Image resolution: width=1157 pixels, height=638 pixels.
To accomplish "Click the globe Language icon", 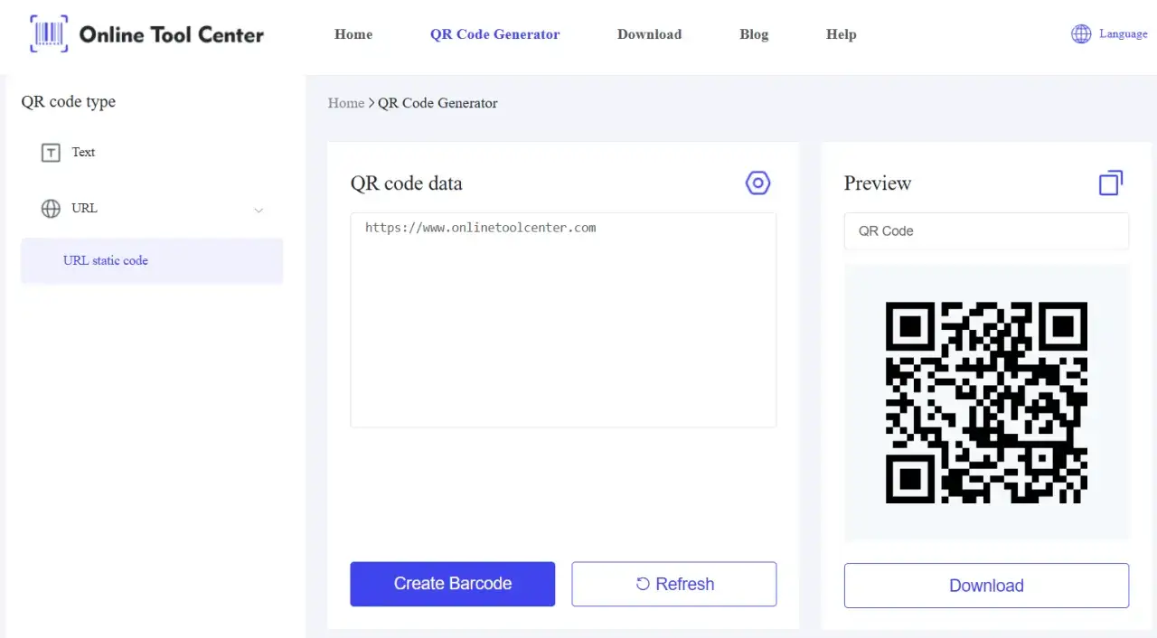I will coord(1081,34).
